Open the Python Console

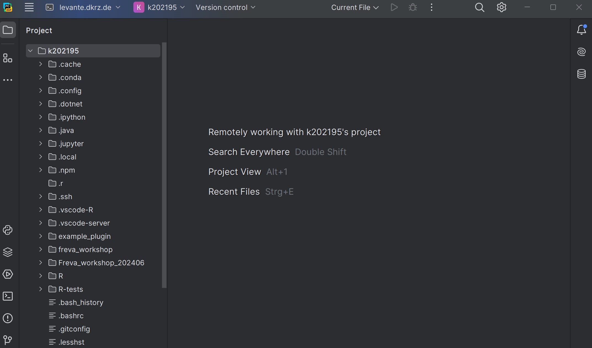pos(7,230)
